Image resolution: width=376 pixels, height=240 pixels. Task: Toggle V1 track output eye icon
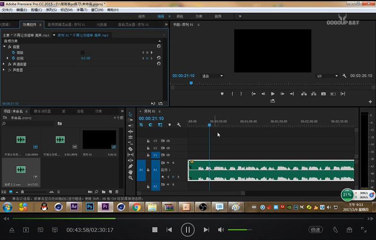(168, 155)
